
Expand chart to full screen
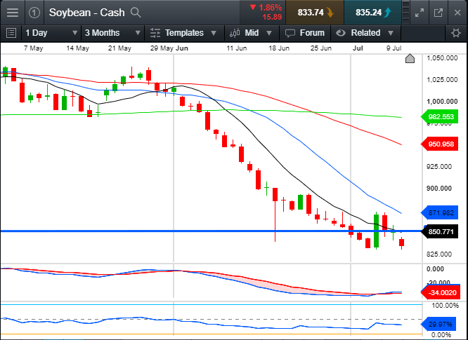tap(420, 13)
